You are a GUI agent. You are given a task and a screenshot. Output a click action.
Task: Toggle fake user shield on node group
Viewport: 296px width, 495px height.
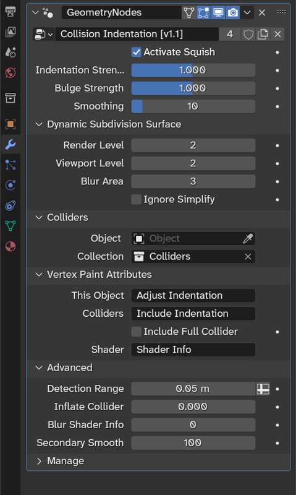click(x=248, y=34)
